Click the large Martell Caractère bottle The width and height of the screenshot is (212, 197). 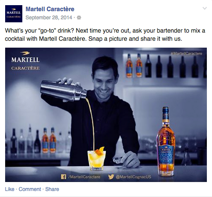166,141
